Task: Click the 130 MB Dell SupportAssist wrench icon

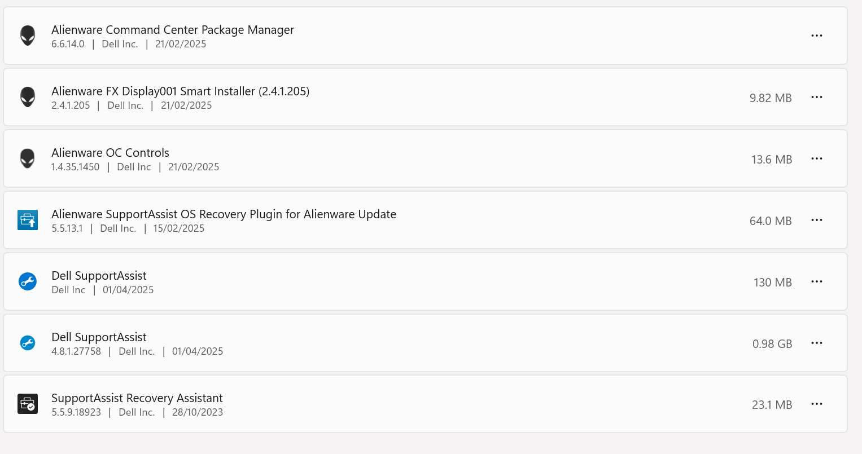Action: (28, 281)
